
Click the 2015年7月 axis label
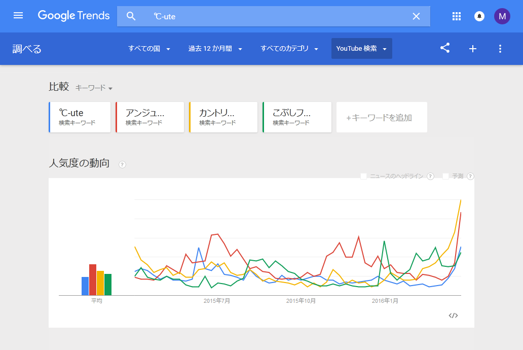coord(217,301)
